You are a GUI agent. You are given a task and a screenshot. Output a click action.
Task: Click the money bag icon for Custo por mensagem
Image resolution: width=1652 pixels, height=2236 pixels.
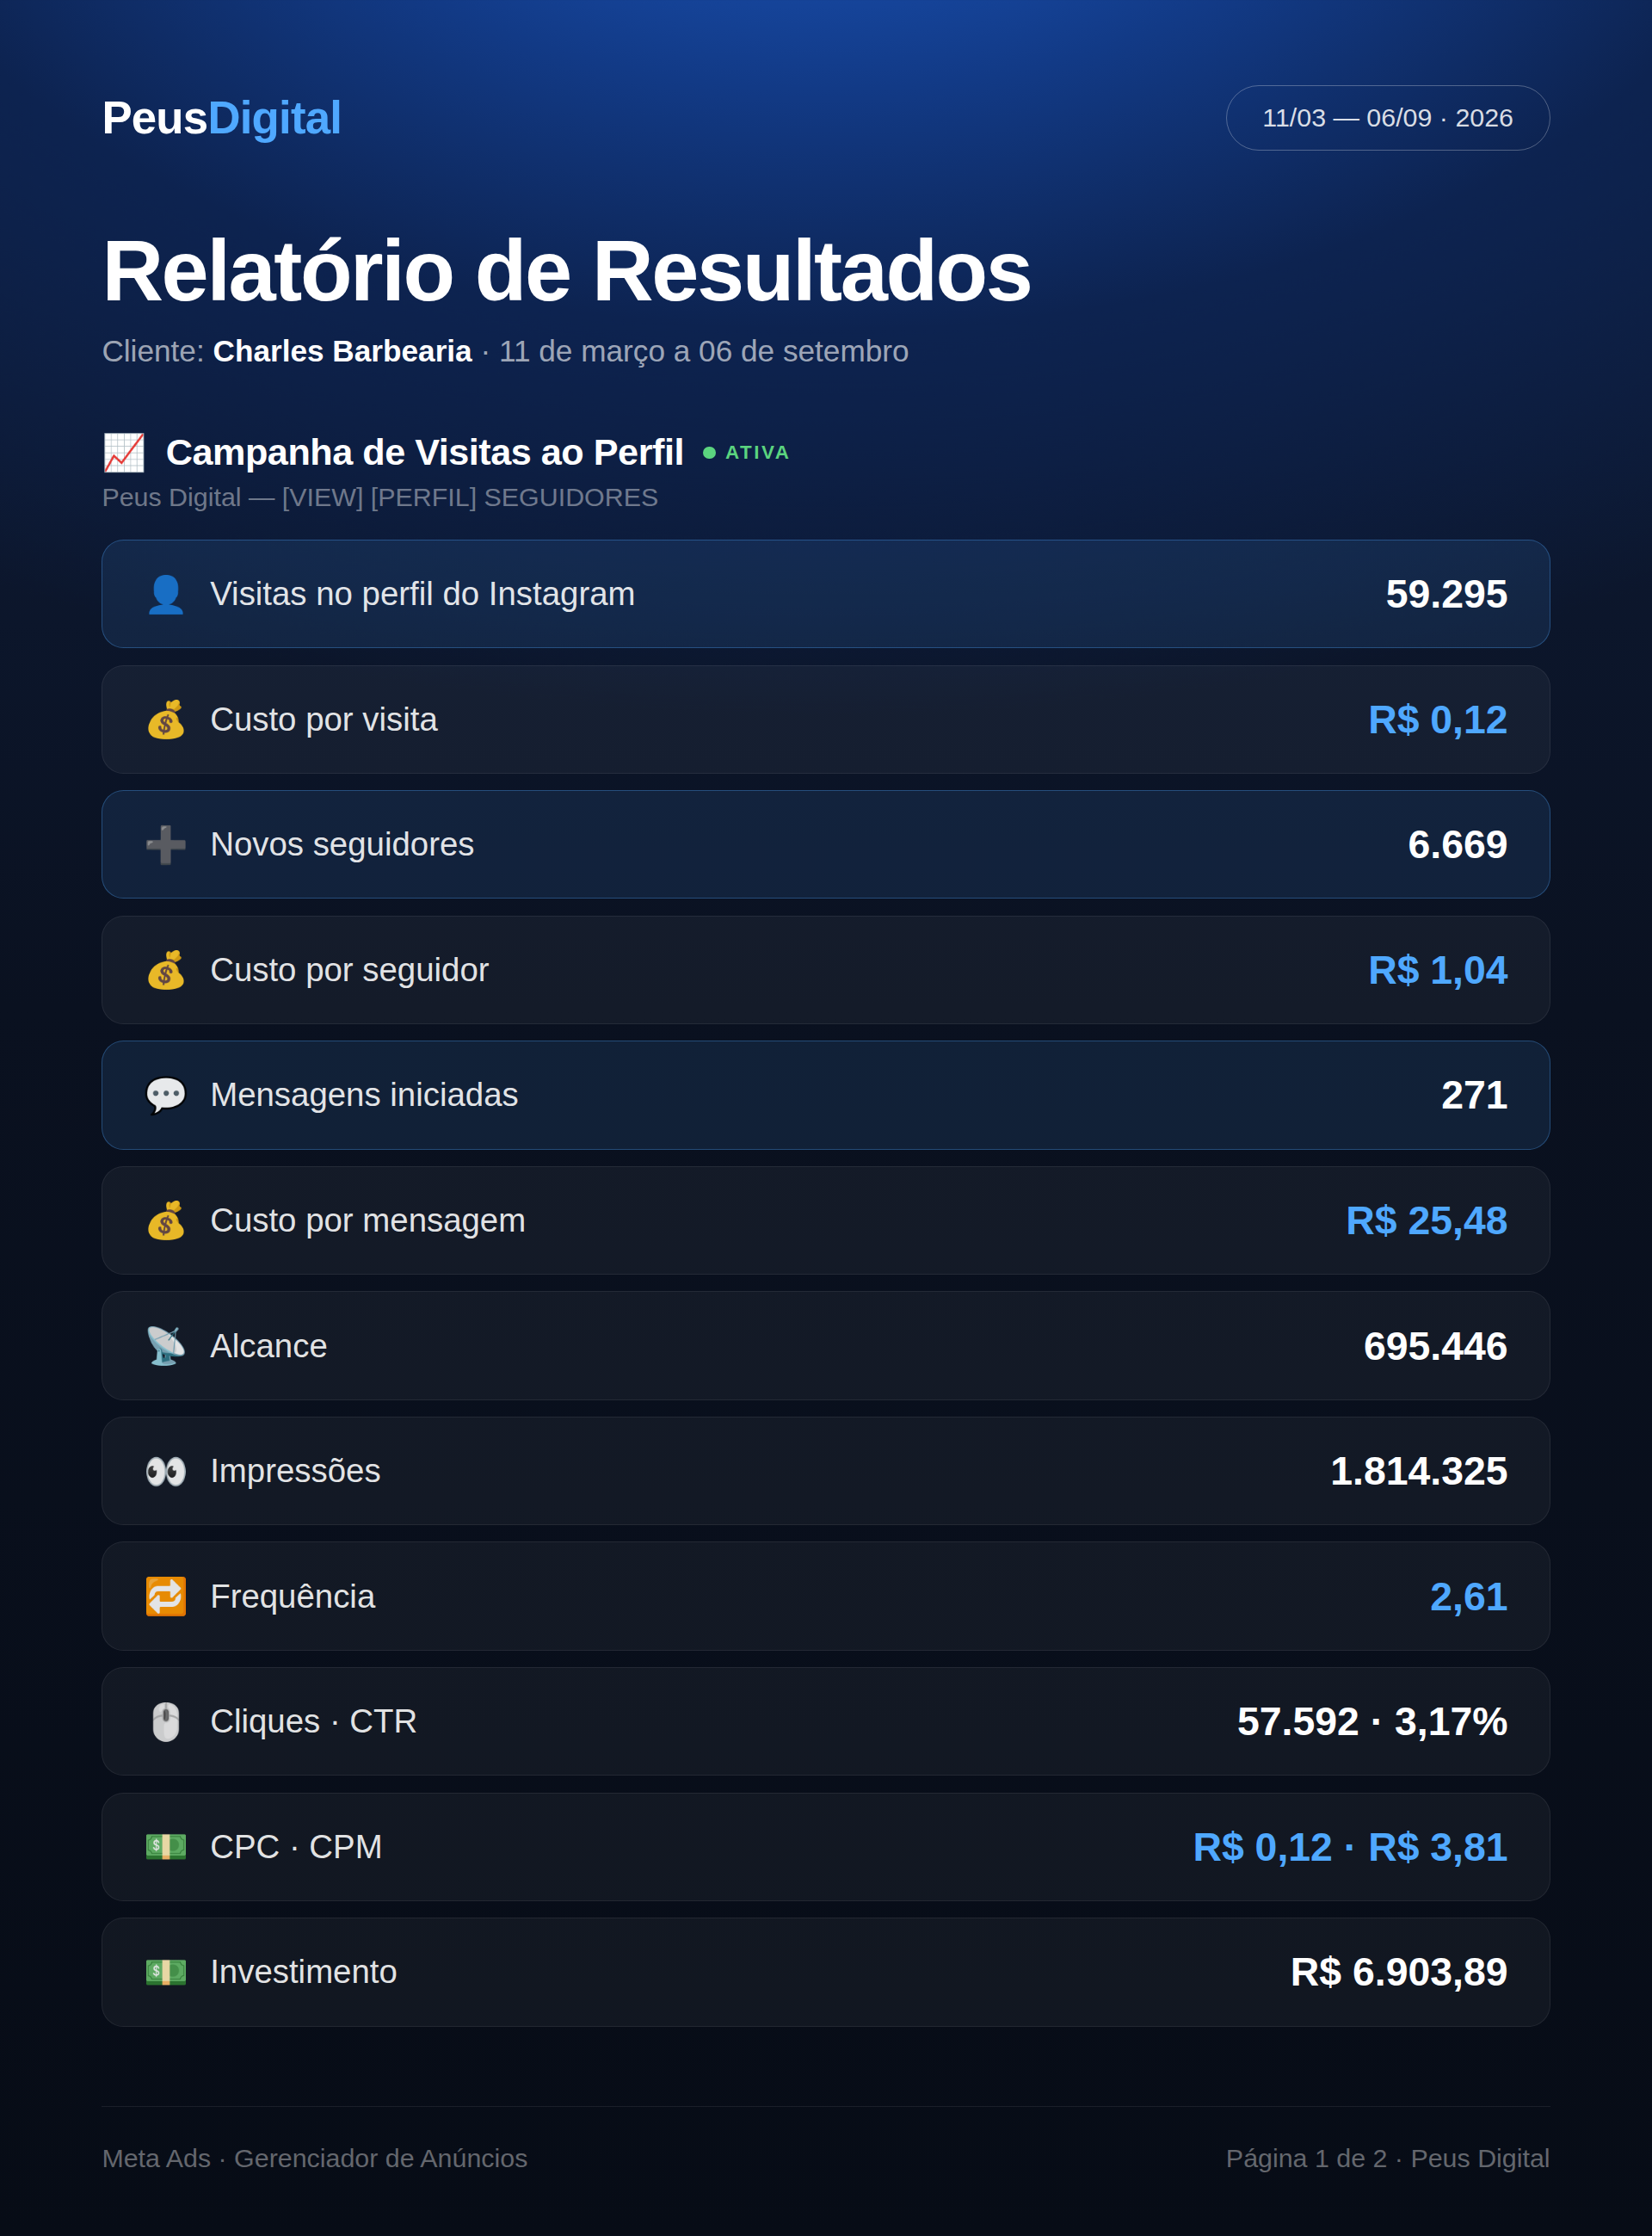point(166,1220)
